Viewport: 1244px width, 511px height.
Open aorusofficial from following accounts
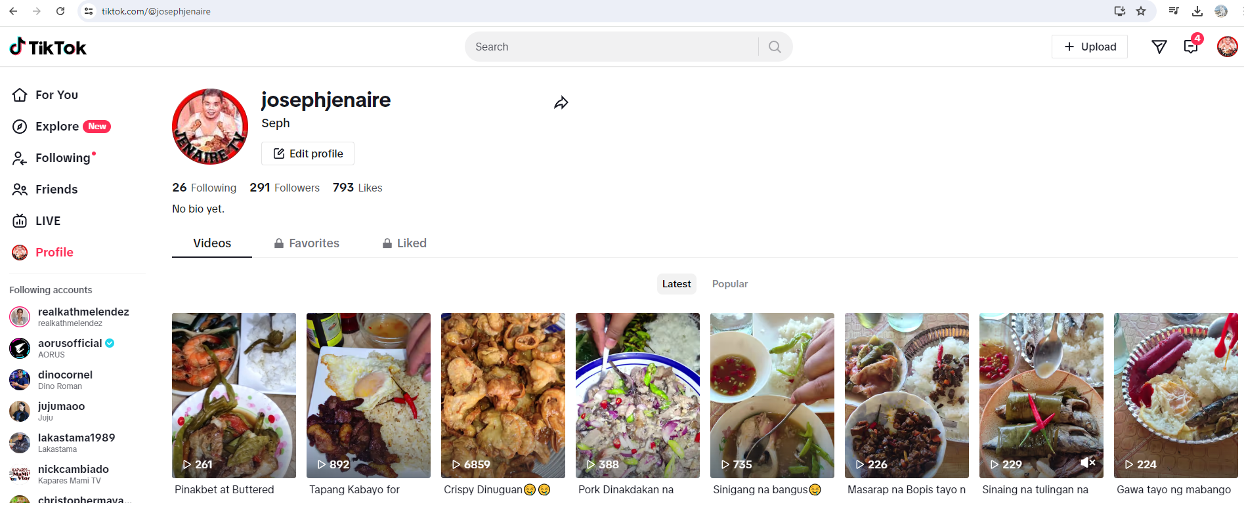click(x=70, y=344)
